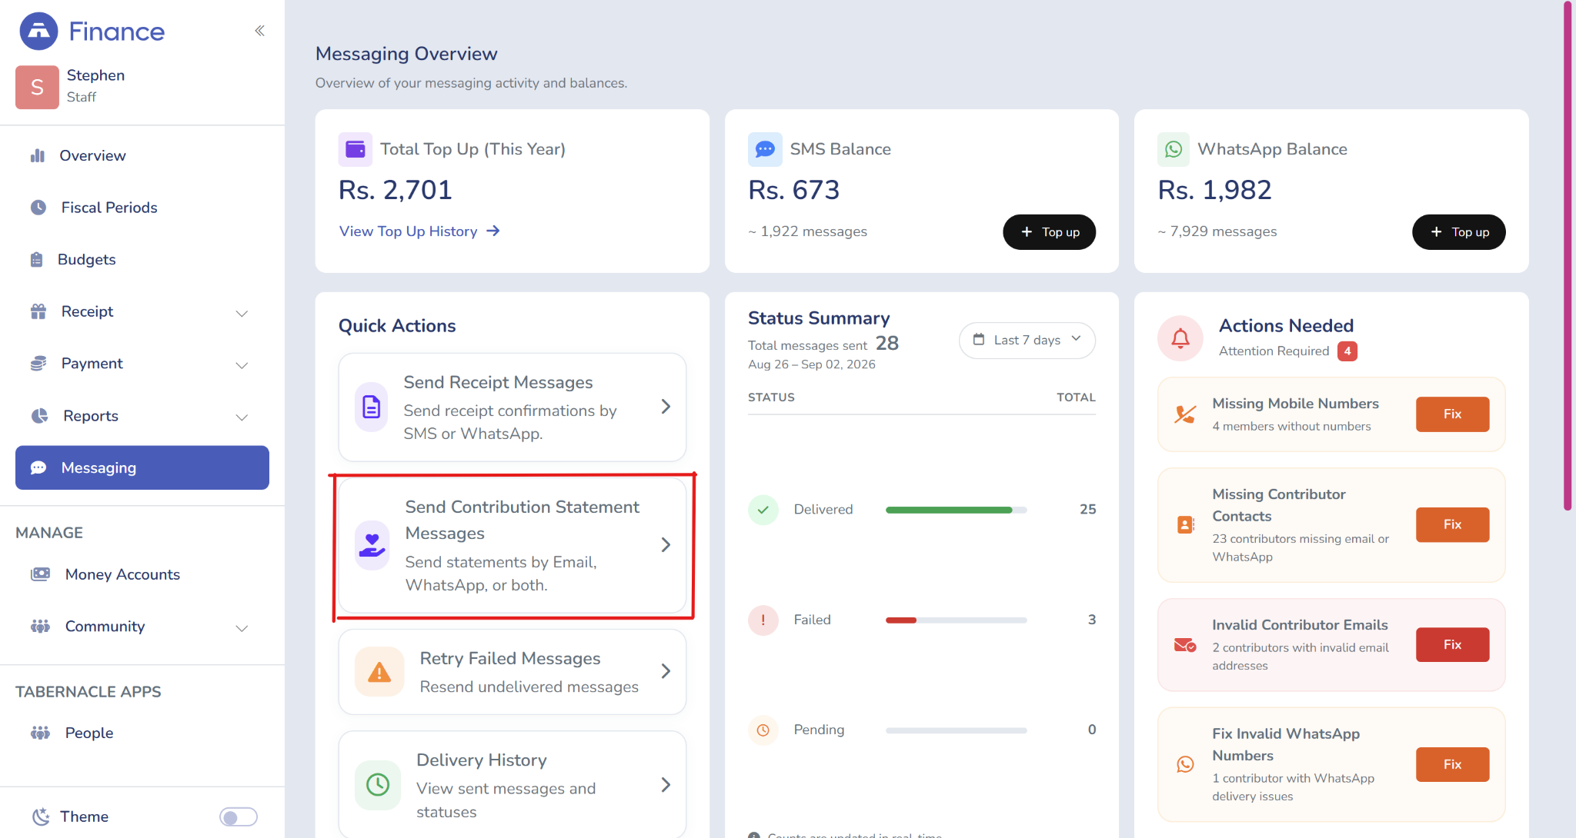Fix Missing Contributor Contacts
The height and width of the screenshot is (838, 1576).
1452,525
